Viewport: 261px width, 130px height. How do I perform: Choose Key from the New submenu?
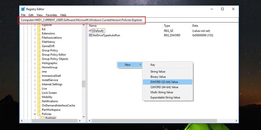168,65
